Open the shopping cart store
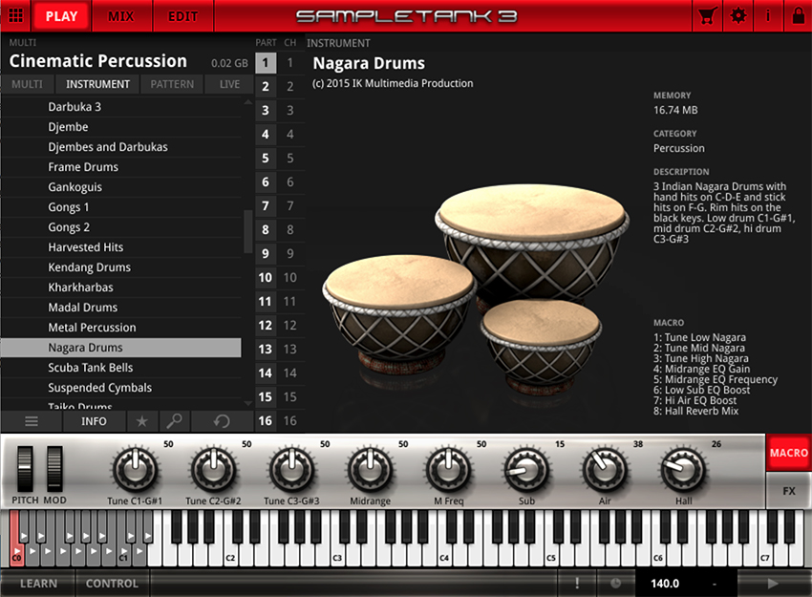 pyautogui.click(x=707, y=16)
